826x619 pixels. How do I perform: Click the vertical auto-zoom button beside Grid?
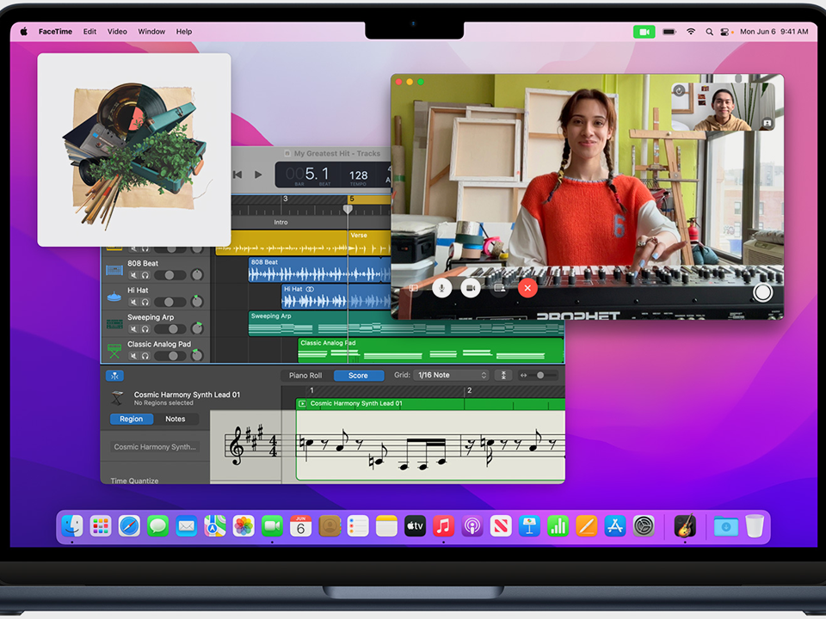click(503, 376)
